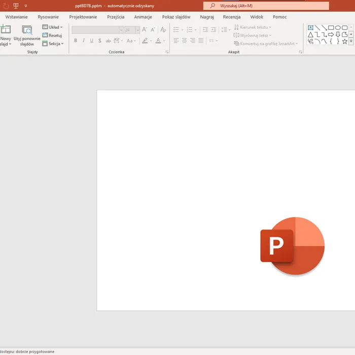The width and height of the screenshot is (355, 355).
Task: Select the text box shape in gallery
Action: (x=310, y=28)
